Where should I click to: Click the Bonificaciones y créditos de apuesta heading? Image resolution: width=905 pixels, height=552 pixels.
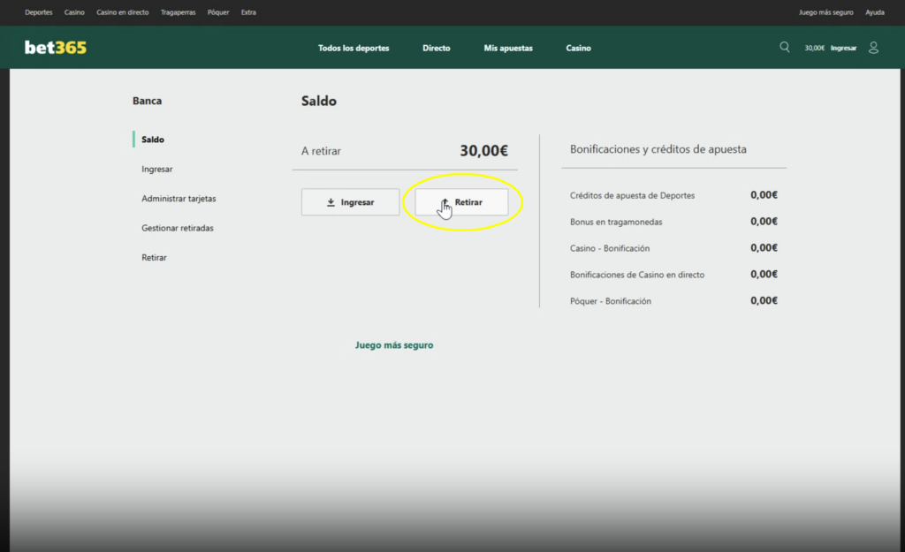(658, 149)
